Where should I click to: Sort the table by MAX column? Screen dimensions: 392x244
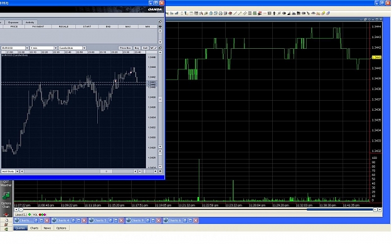(128, 26)
